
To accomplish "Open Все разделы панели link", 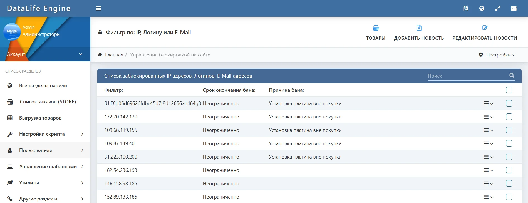I will pyautogui.click(x=43, y=86).
